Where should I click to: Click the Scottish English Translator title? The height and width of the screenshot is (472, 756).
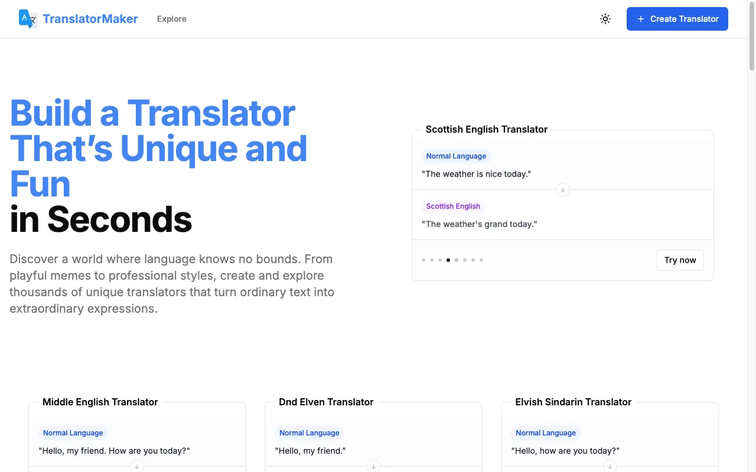coord(487,129)
